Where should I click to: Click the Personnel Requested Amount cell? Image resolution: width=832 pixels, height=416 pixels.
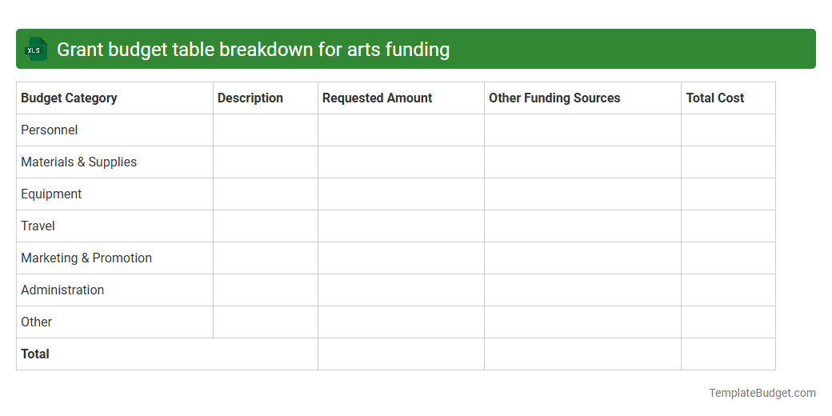(401, 130)
